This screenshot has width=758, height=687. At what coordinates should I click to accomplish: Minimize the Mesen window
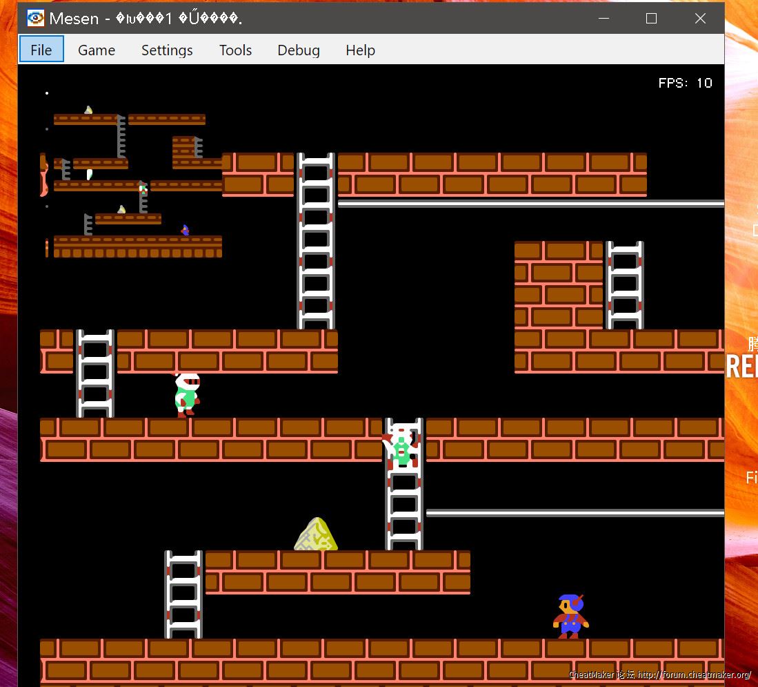(x=601, y=19)
